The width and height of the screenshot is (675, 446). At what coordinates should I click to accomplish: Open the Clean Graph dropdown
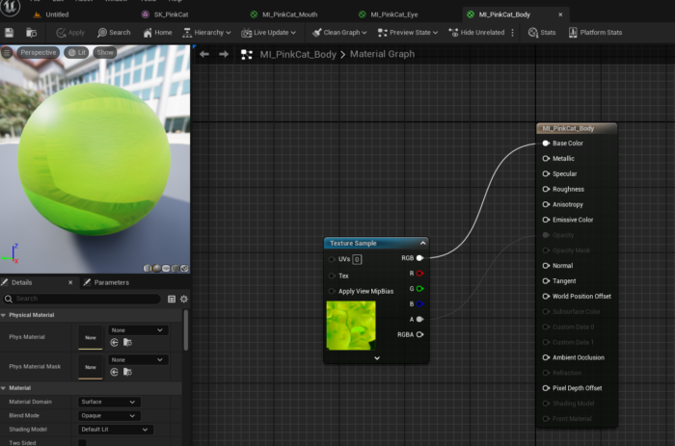point(339,33)
